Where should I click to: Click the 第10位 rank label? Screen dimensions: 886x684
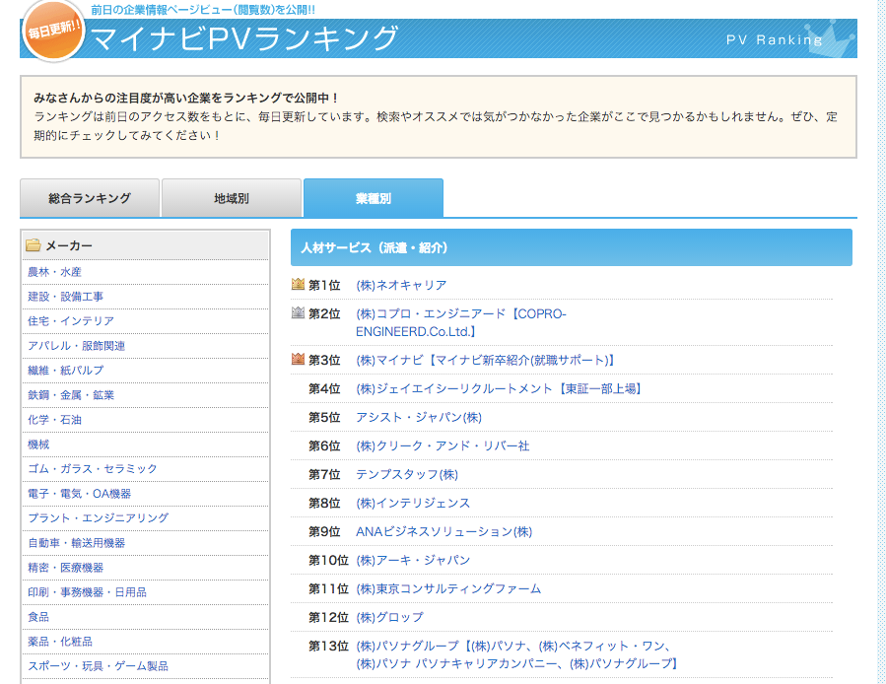pos(328,560)
